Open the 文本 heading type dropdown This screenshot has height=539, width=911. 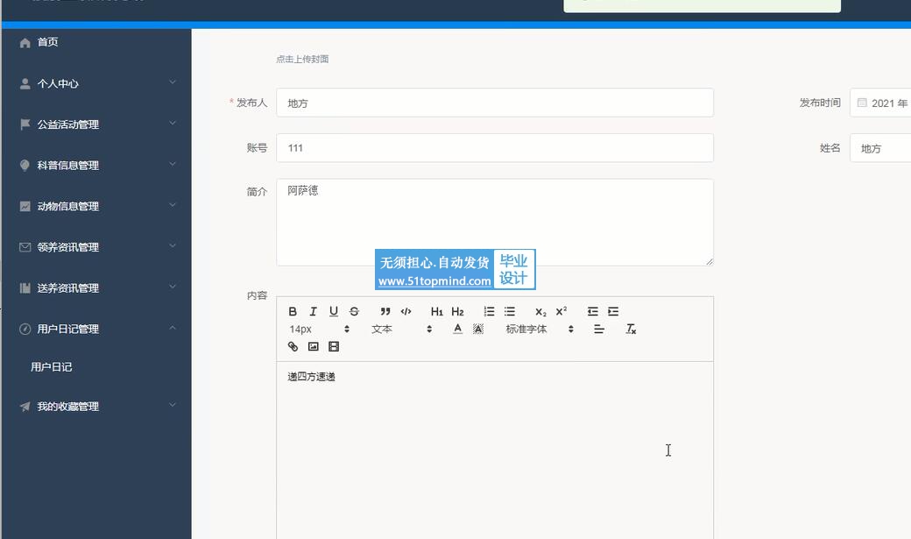(401, 330)
